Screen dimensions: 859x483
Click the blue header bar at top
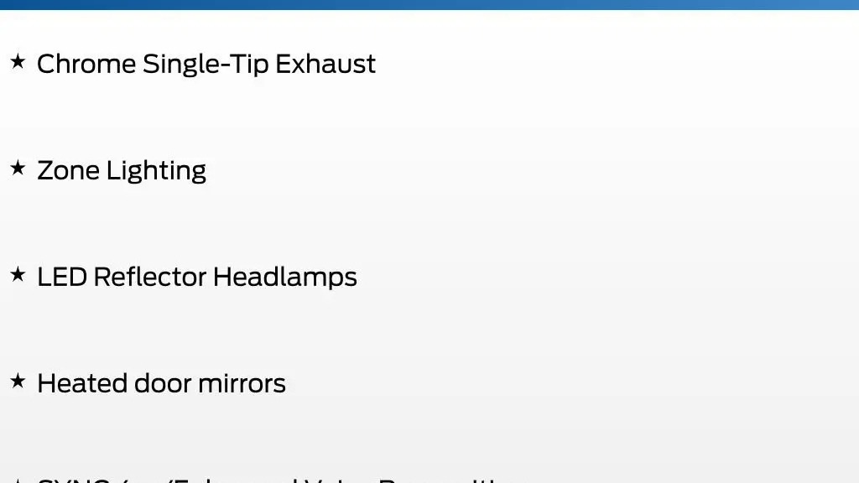[x=429, y=4]
